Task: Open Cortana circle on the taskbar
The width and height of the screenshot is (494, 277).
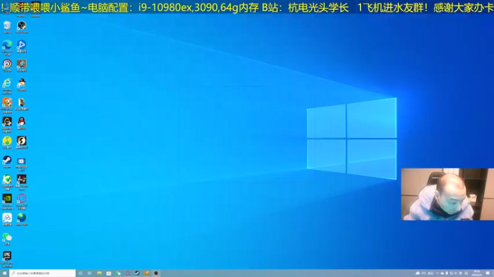Action: (x=80, y=273)
